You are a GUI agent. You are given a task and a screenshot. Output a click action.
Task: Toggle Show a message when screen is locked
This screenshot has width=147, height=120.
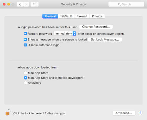pos(25,39)
